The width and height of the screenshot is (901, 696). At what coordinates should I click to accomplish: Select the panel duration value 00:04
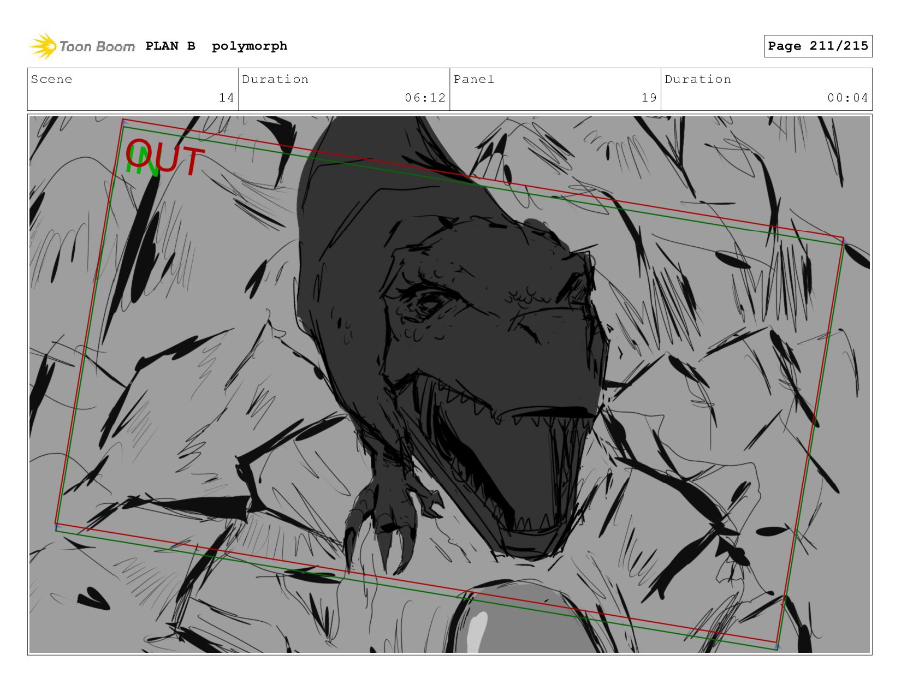click(x=847, y=98)
